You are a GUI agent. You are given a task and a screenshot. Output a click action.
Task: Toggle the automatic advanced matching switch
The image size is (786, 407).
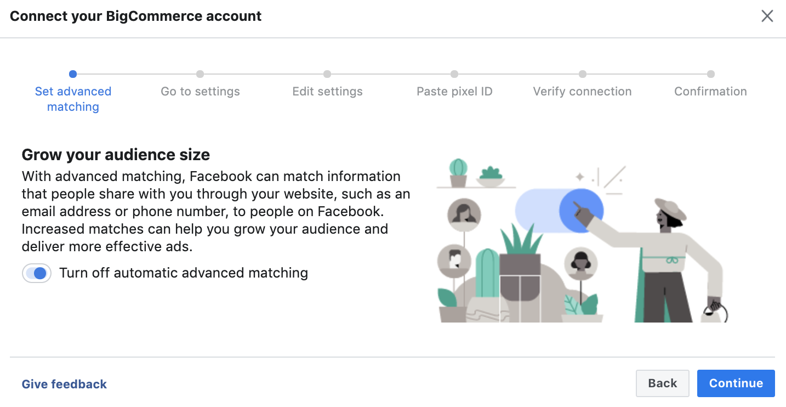[37, 273]
